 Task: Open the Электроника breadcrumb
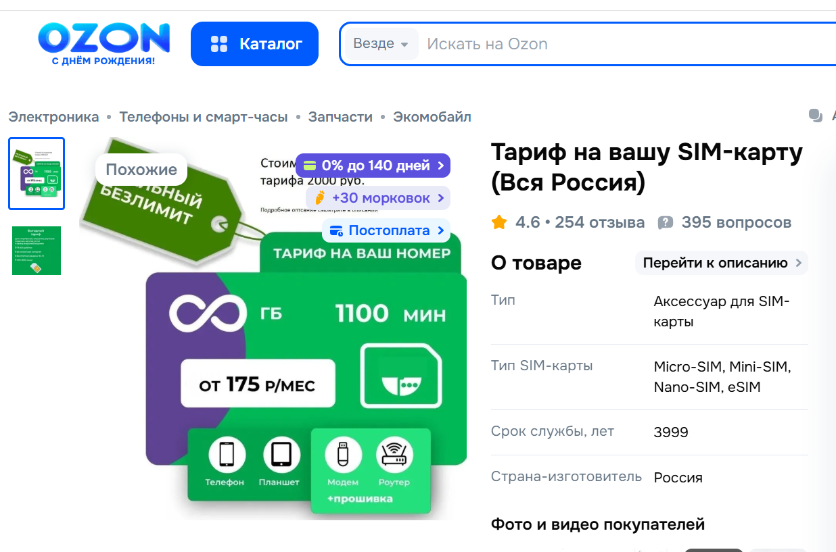coord(53,117)
